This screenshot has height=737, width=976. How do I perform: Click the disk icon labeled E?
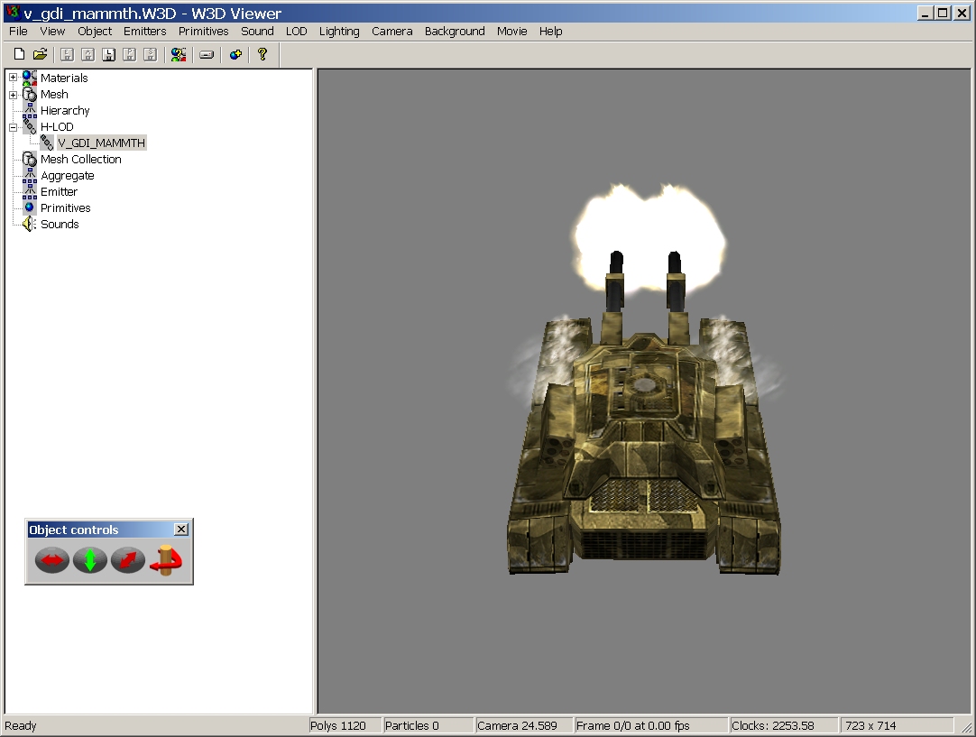pos(68,55)
